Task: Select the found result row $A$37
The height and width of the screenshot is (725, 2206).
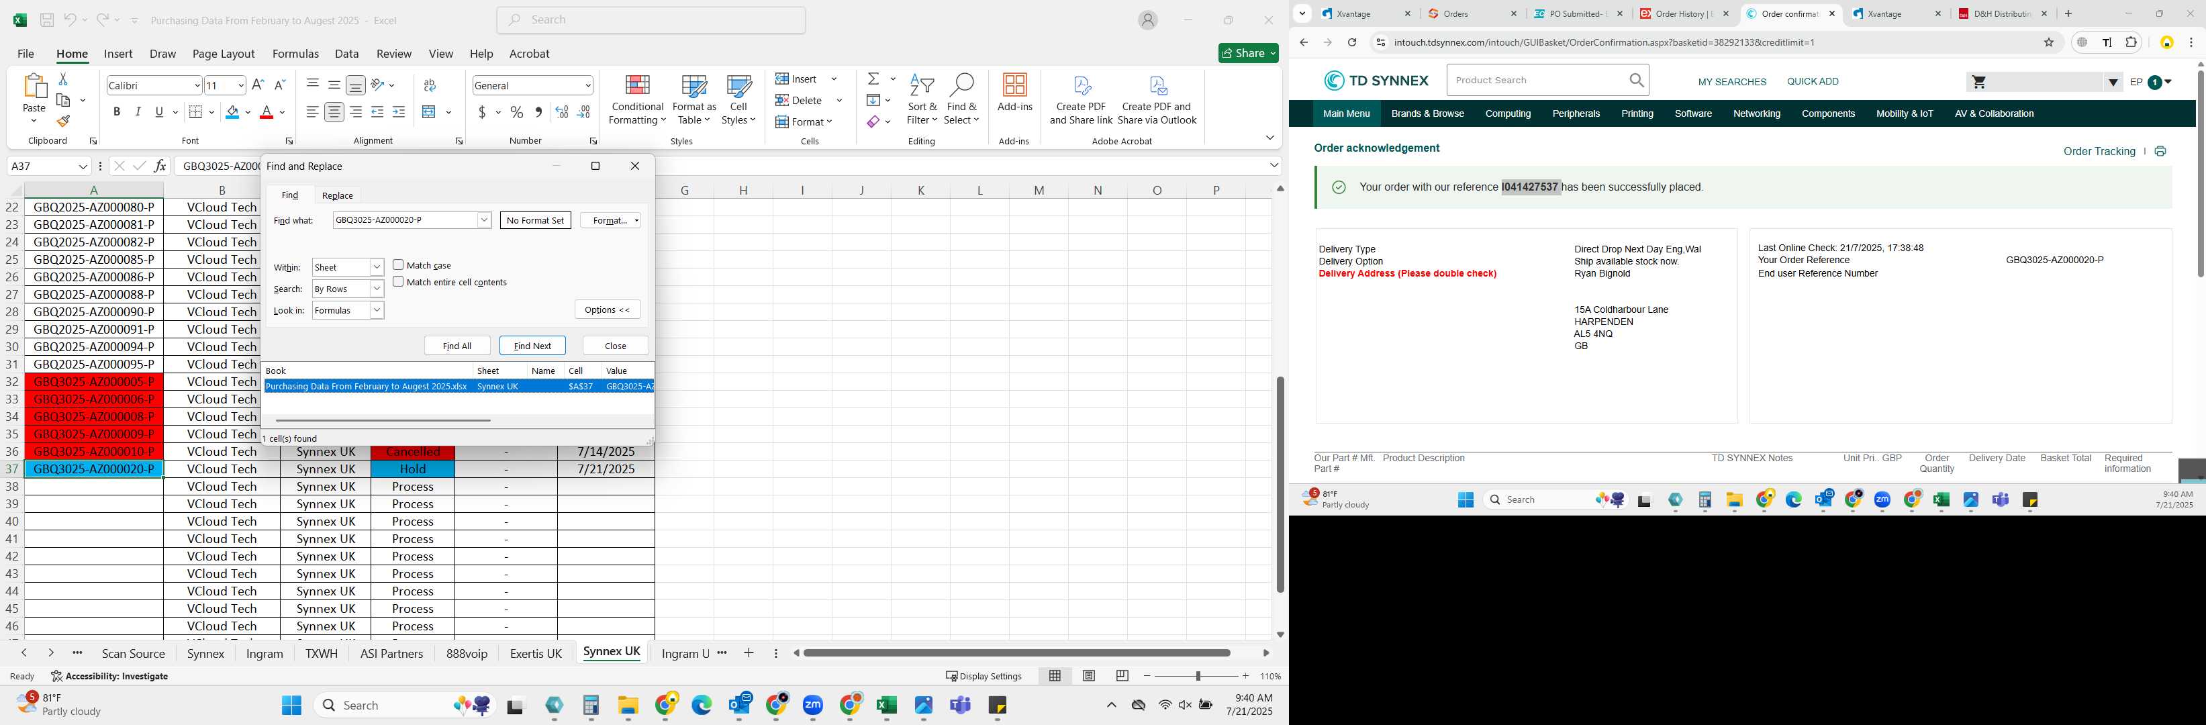Action: point(458,386)
